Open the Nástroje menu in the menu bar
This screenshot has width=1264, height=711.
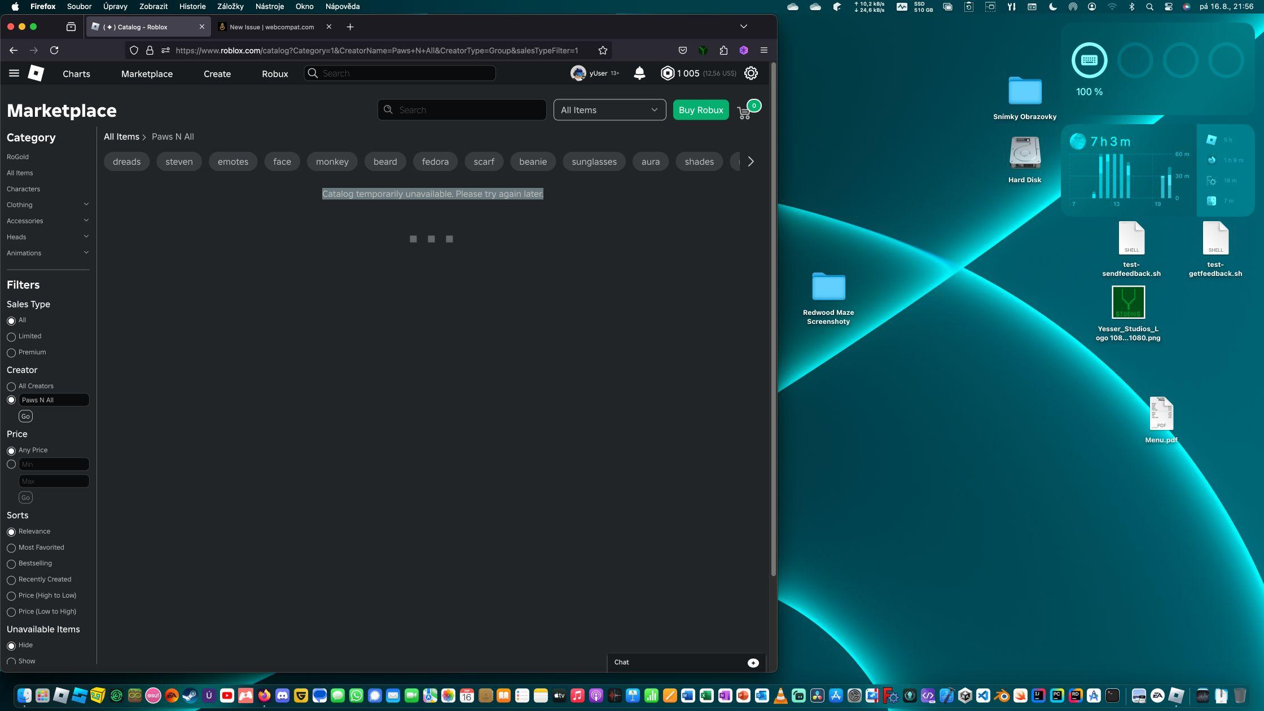coord(270,7)
